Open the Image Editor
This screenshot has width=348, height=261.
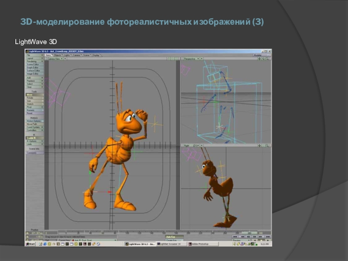point(35,74)
